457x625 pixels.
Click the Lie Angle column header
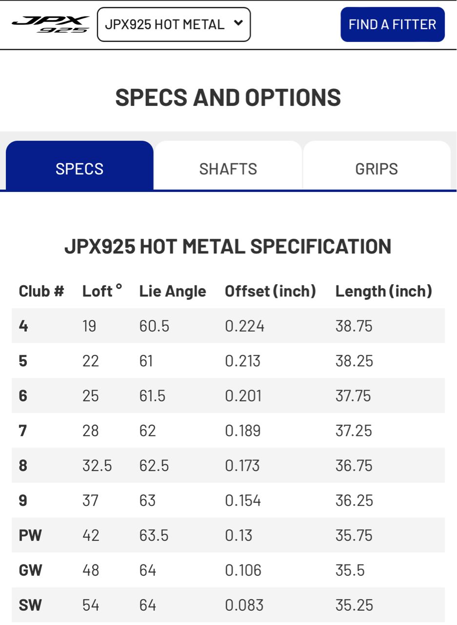click(x=173, y=292)
